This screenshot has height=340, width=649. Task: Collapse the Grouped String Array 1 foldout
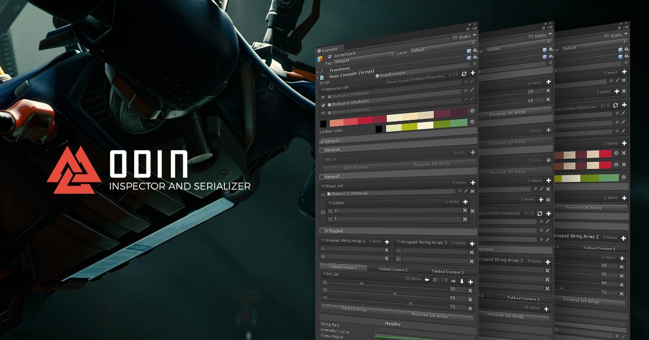coord(323,241)
